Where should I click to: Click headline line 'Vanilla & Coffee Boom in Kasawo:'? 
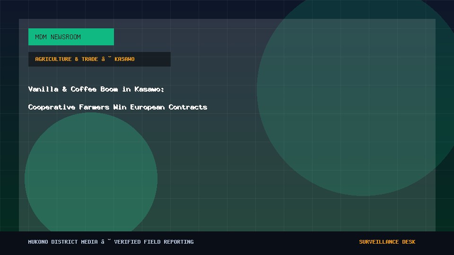(x=96, y=89)
